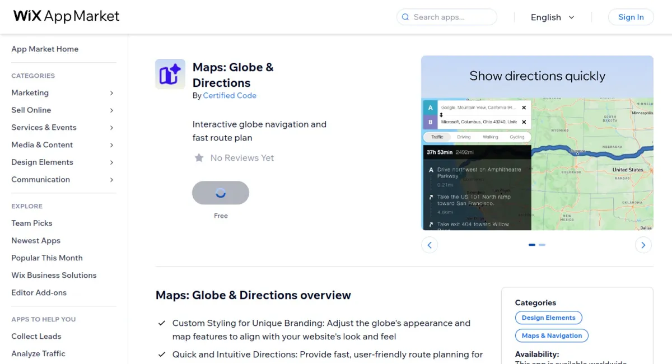This screenshot has width=672, height=364.
Task: Expand the Services & Events category
Action: 111,128
